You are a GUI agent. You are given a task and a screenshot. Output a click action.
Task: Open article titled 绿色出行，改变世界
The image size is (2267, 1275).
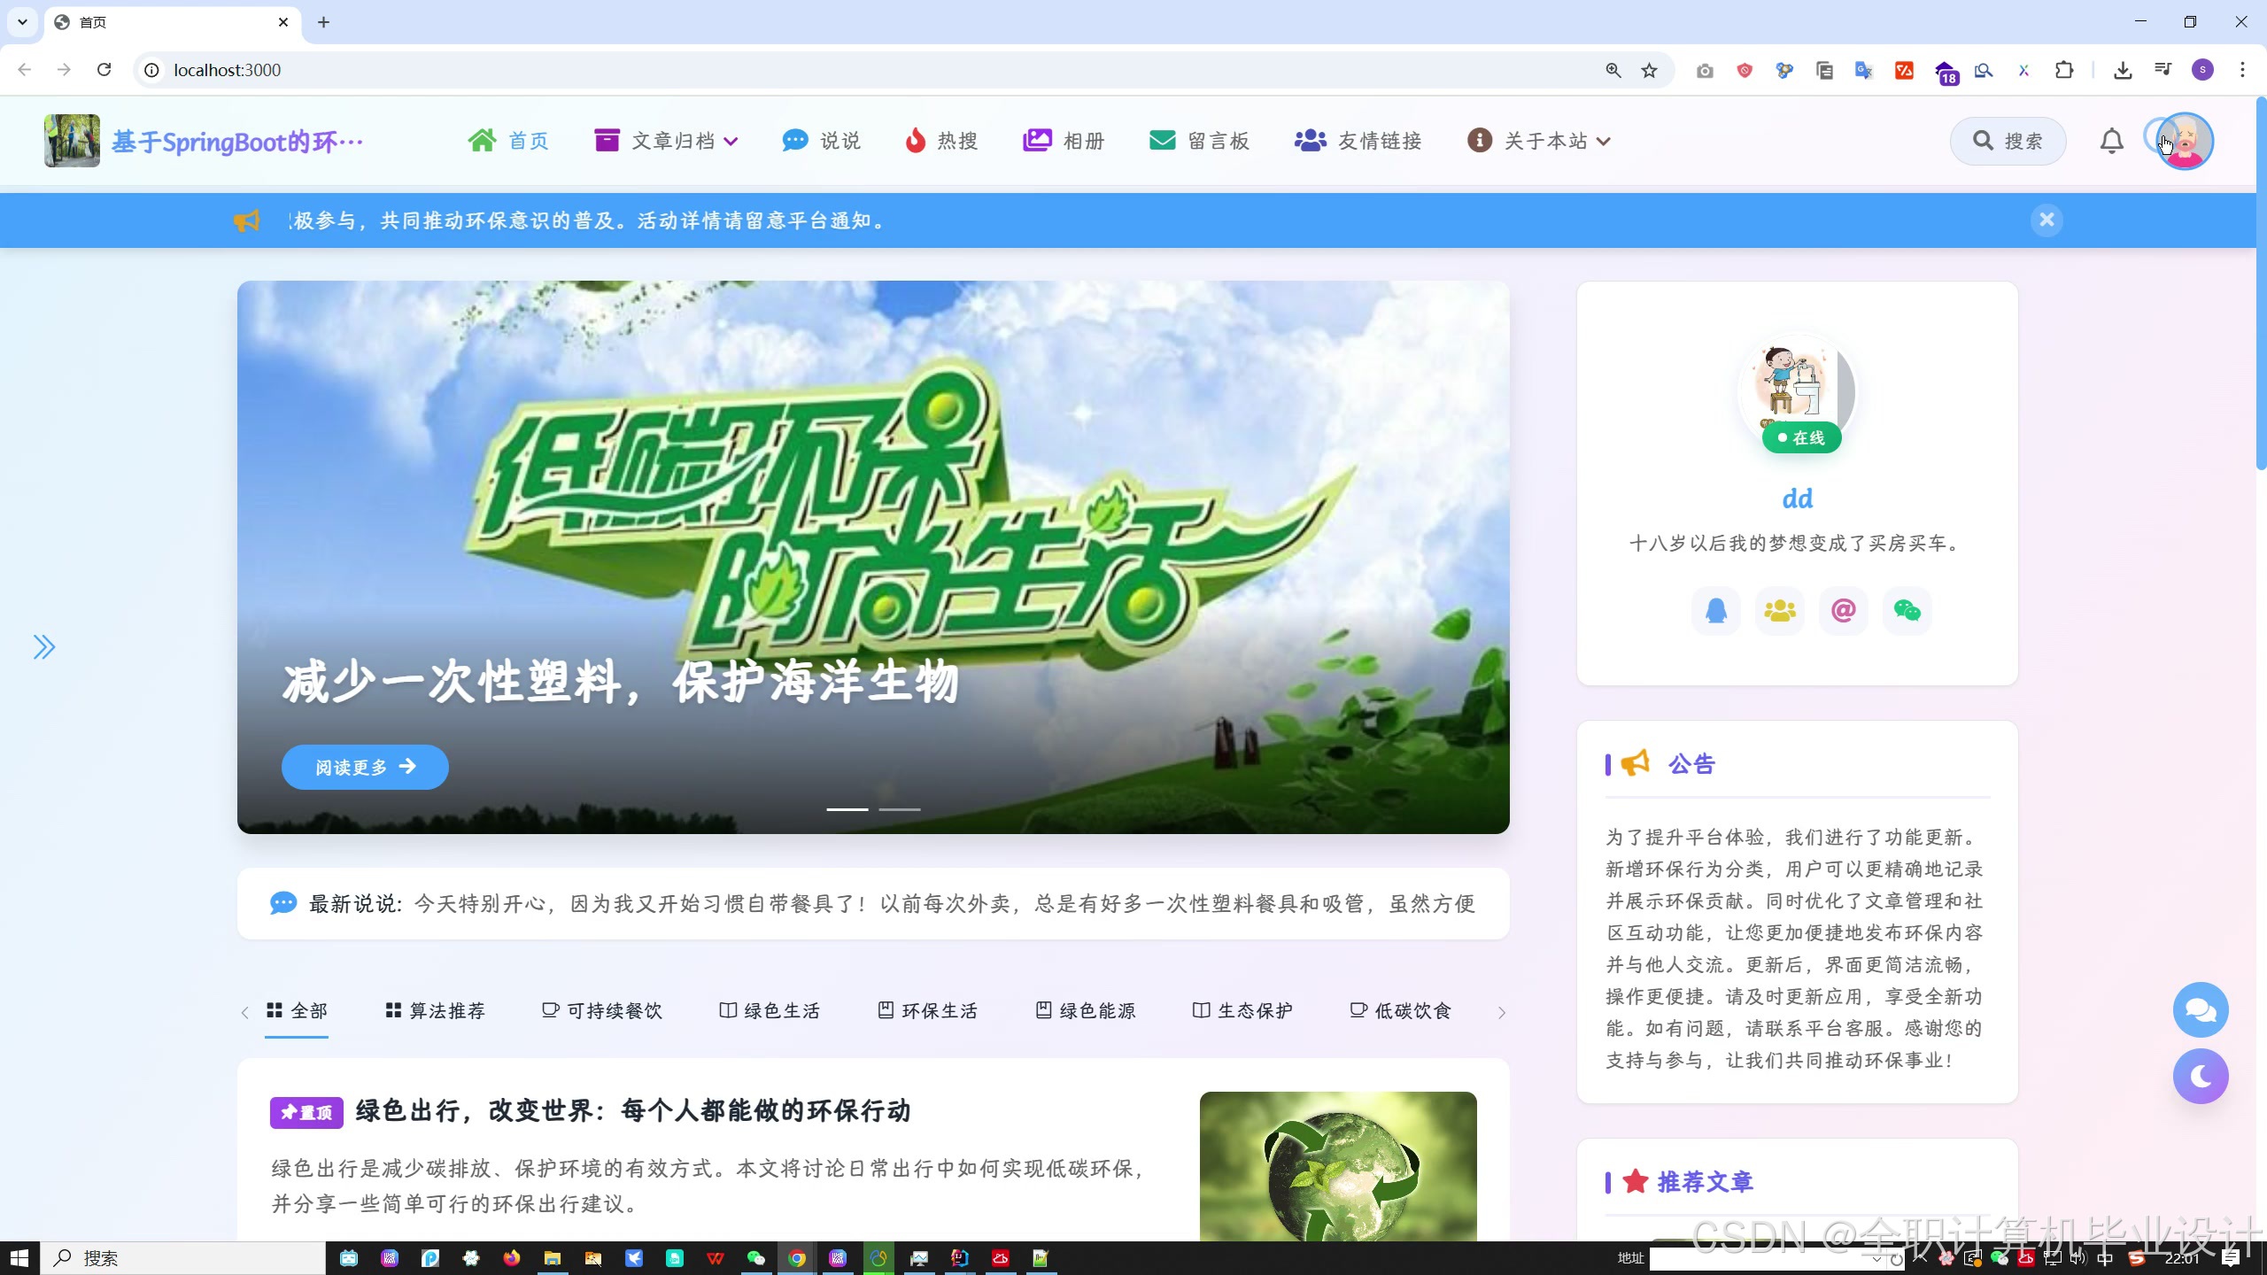(632, 1110)
